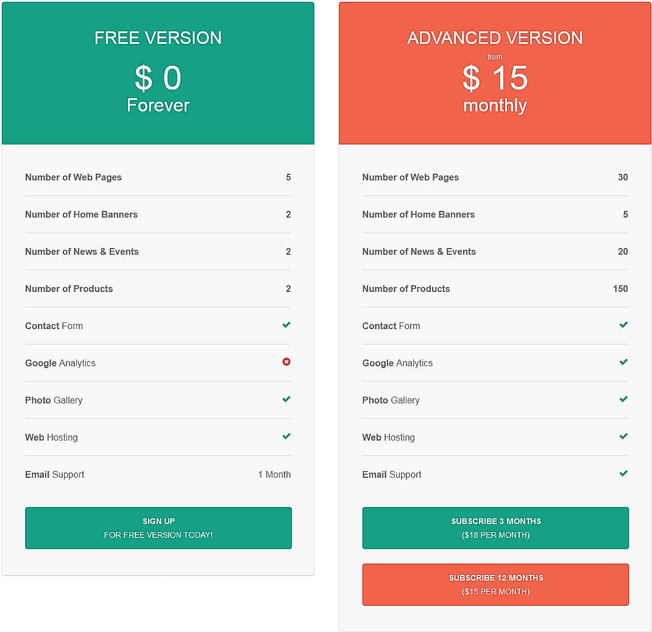
Task: Click Advanced Version Number of Products label
Action: pyautogui.click(x=406, y=289)
